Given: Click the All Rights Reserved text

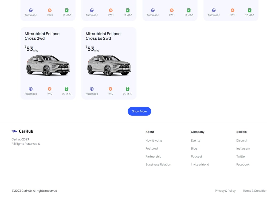Looking at the screenshot, I should click(26, 144).
